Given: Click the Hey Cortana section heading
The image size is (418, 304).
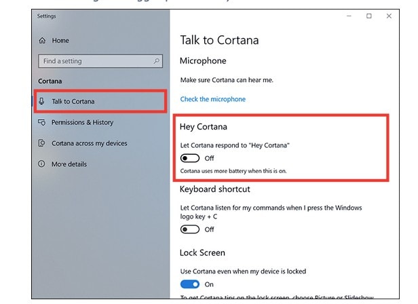Looking at the screenshot, I should coord(204,127).
